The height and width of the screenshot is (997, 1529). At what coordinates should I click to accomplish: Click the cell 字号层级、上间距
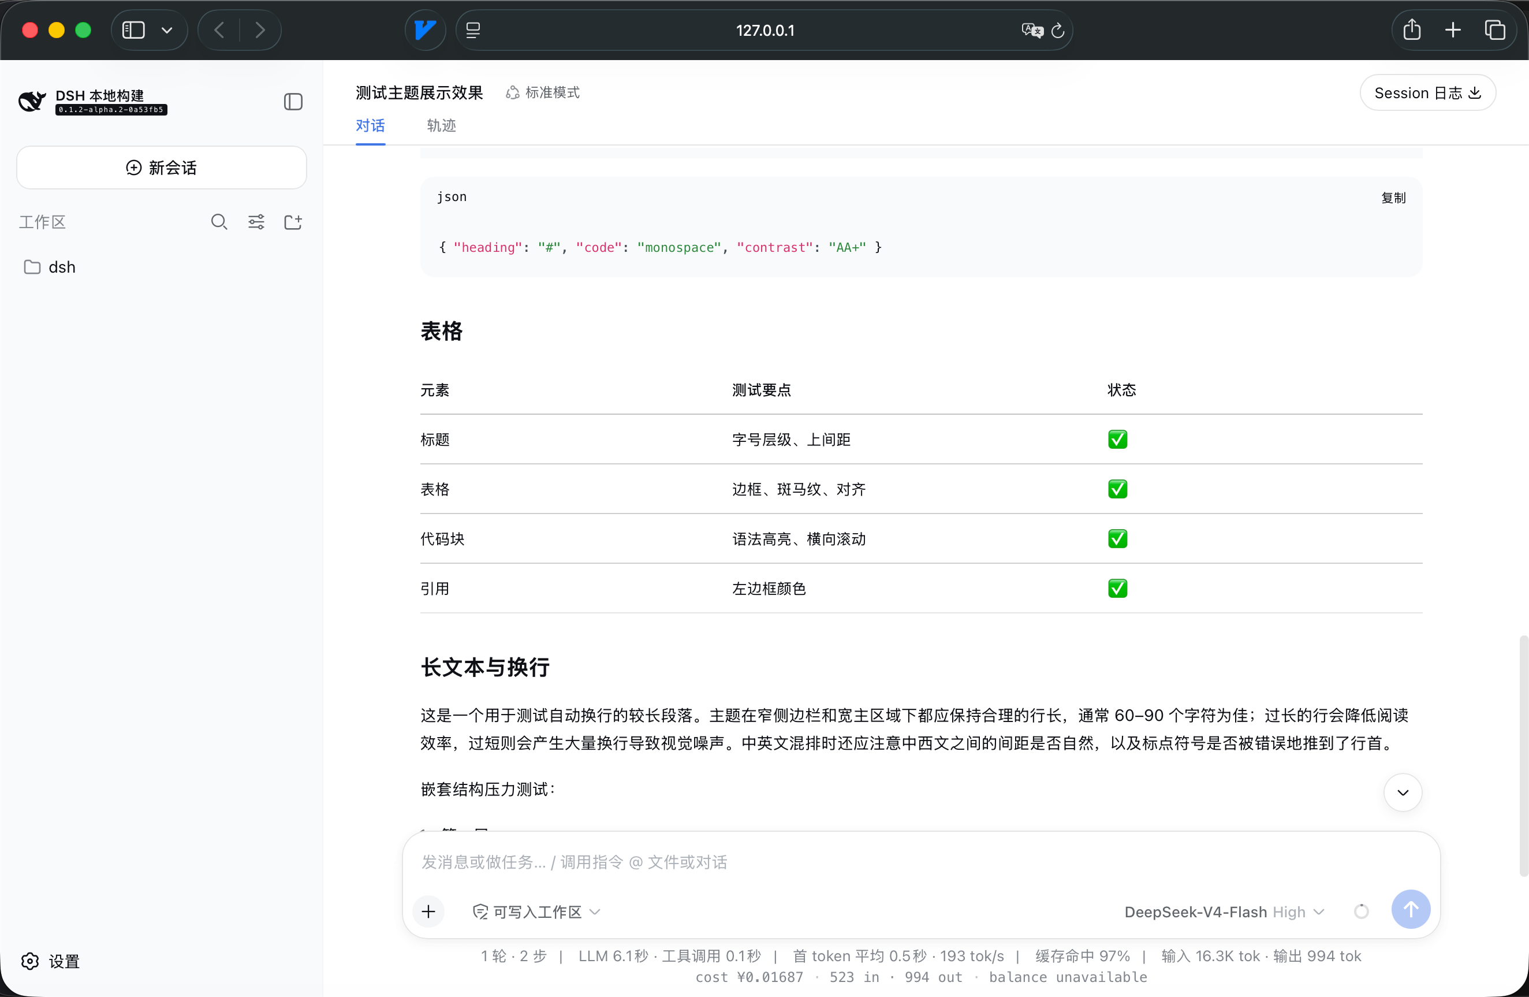click(792, 440)
